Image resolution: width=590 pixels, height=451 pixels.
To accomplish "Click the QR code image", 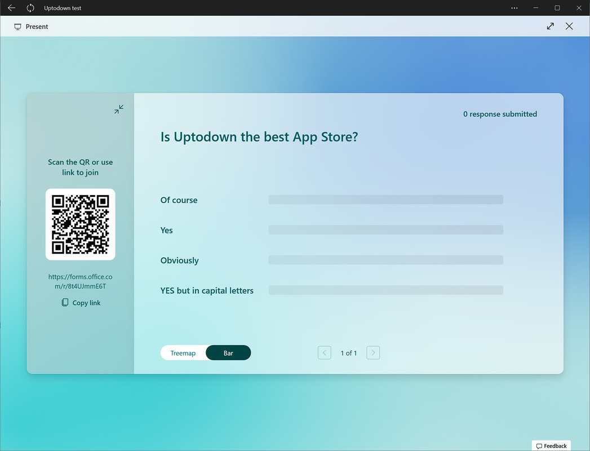I will 80,224.
